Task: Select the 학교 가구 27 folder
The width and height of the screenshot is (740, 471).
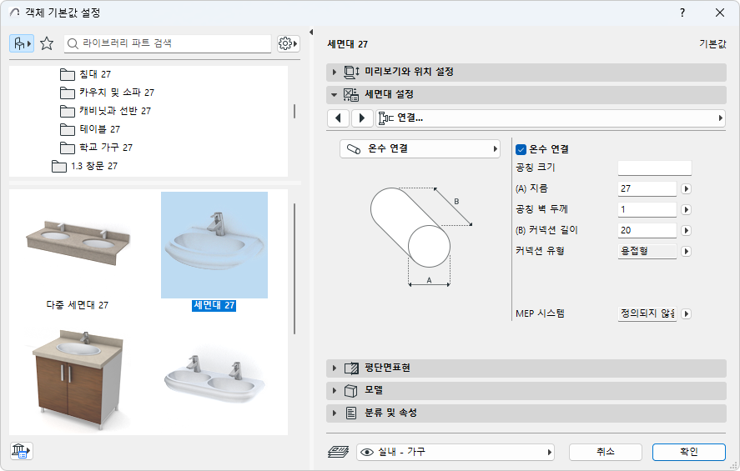Action: [x=96, y=148]
